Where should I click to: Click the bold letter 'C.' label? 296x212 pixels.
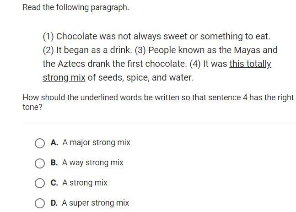pos(54,183)
